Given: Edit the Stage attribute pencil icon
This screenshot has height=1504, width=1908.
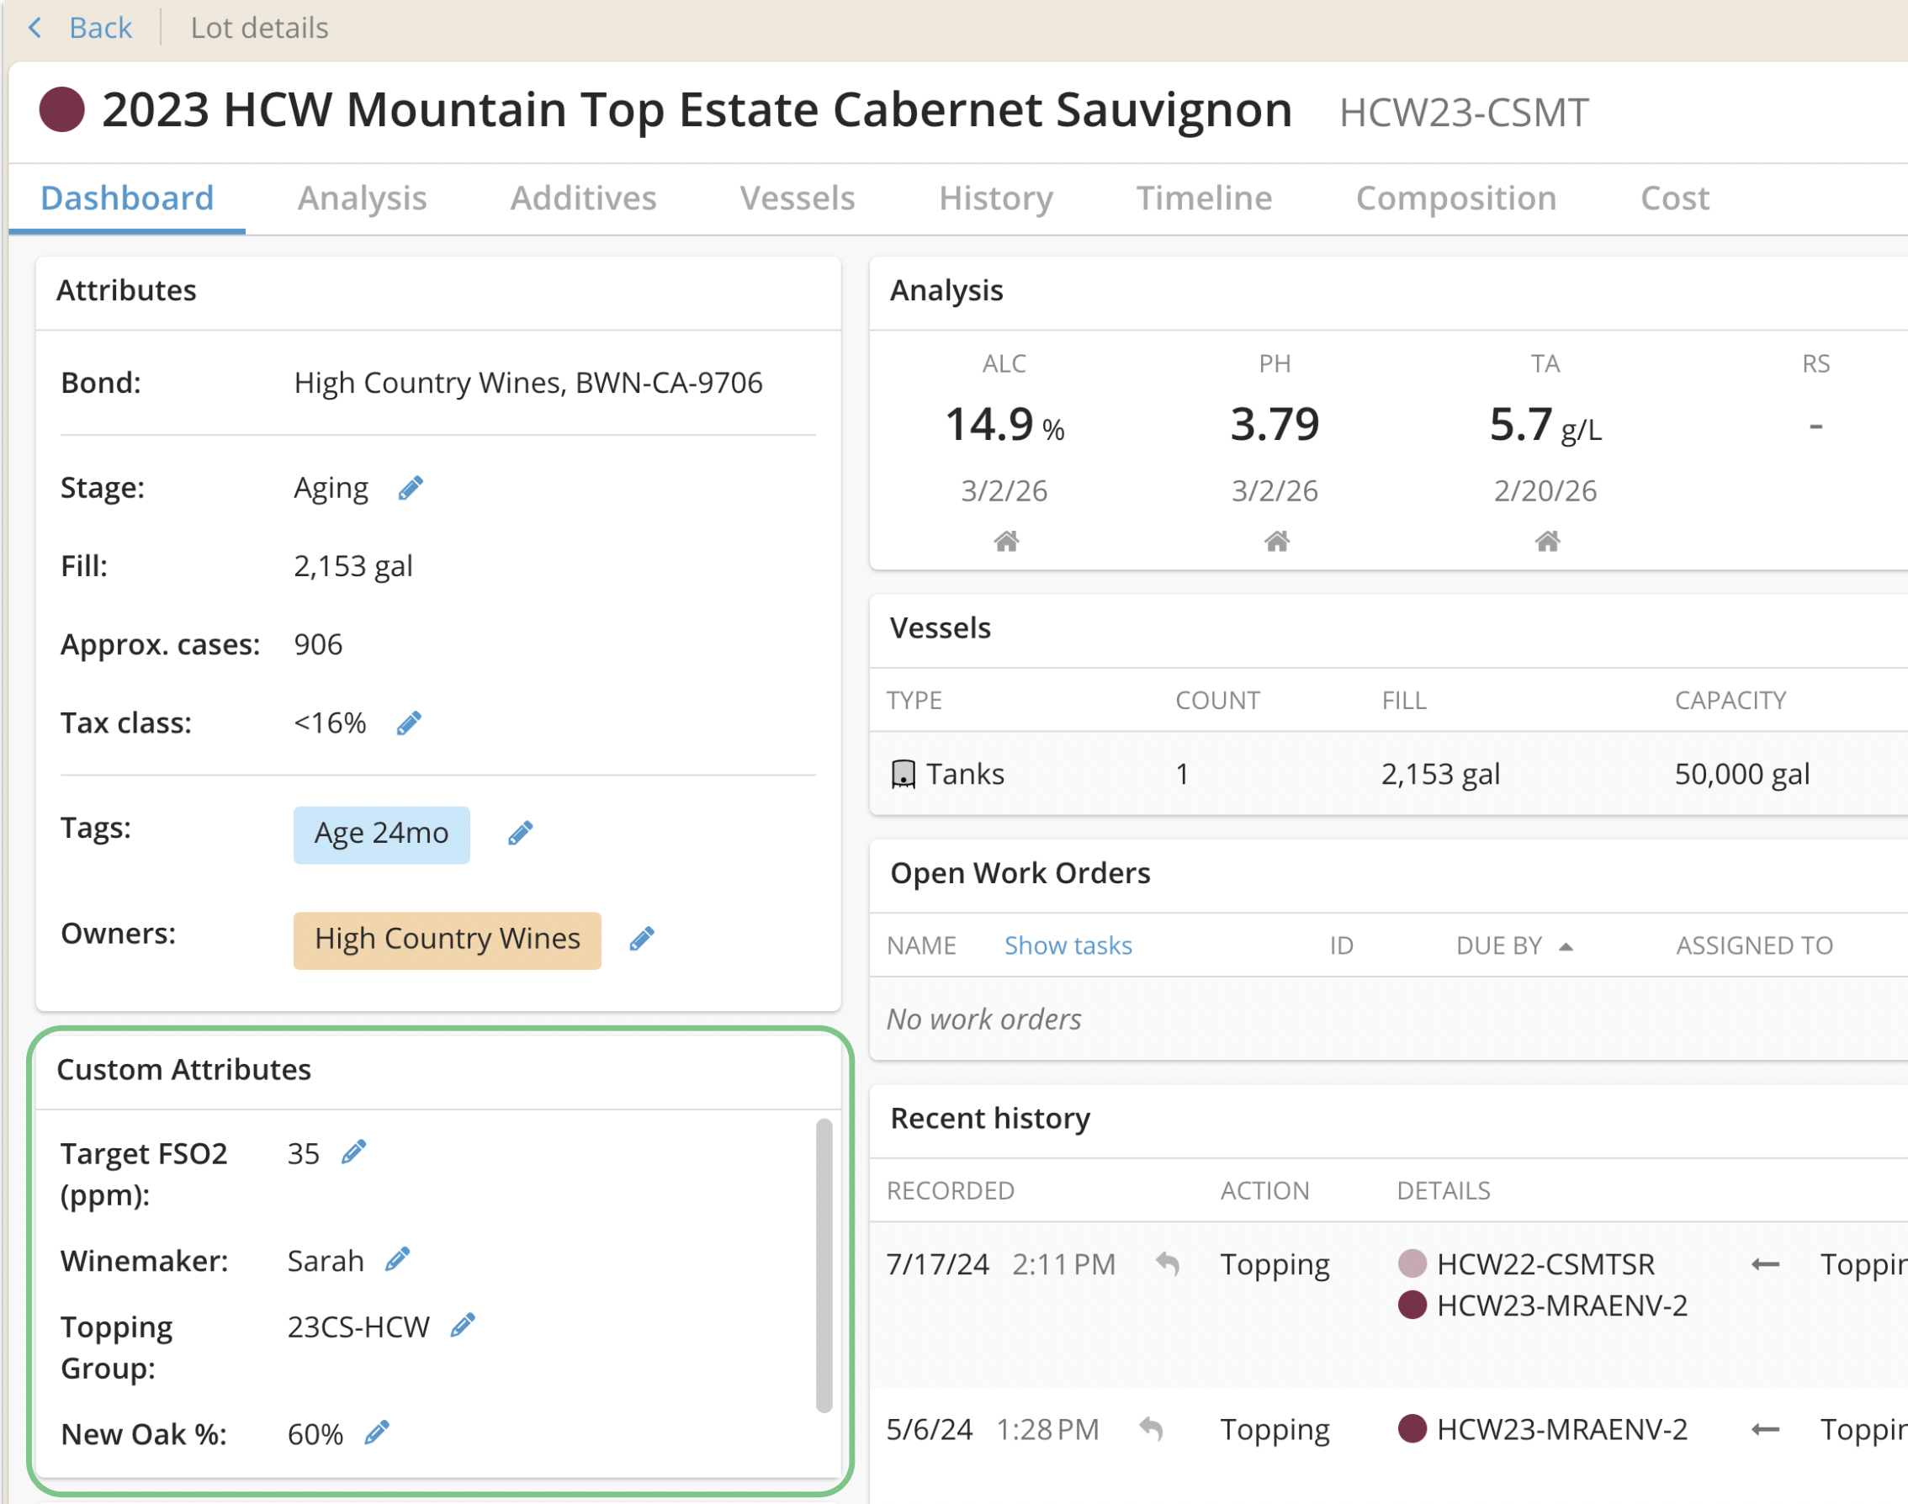Looking at the screenshot, I should (411, 488).
